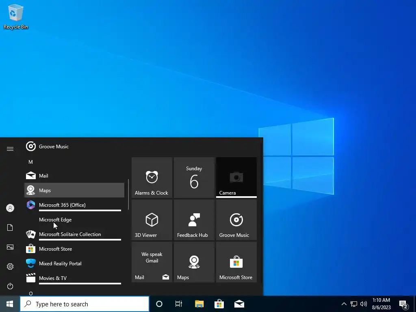Open File Explorer from the taskbar
Image resolution: width=416 pixels, height=312 pixels.
pos(199,304)
